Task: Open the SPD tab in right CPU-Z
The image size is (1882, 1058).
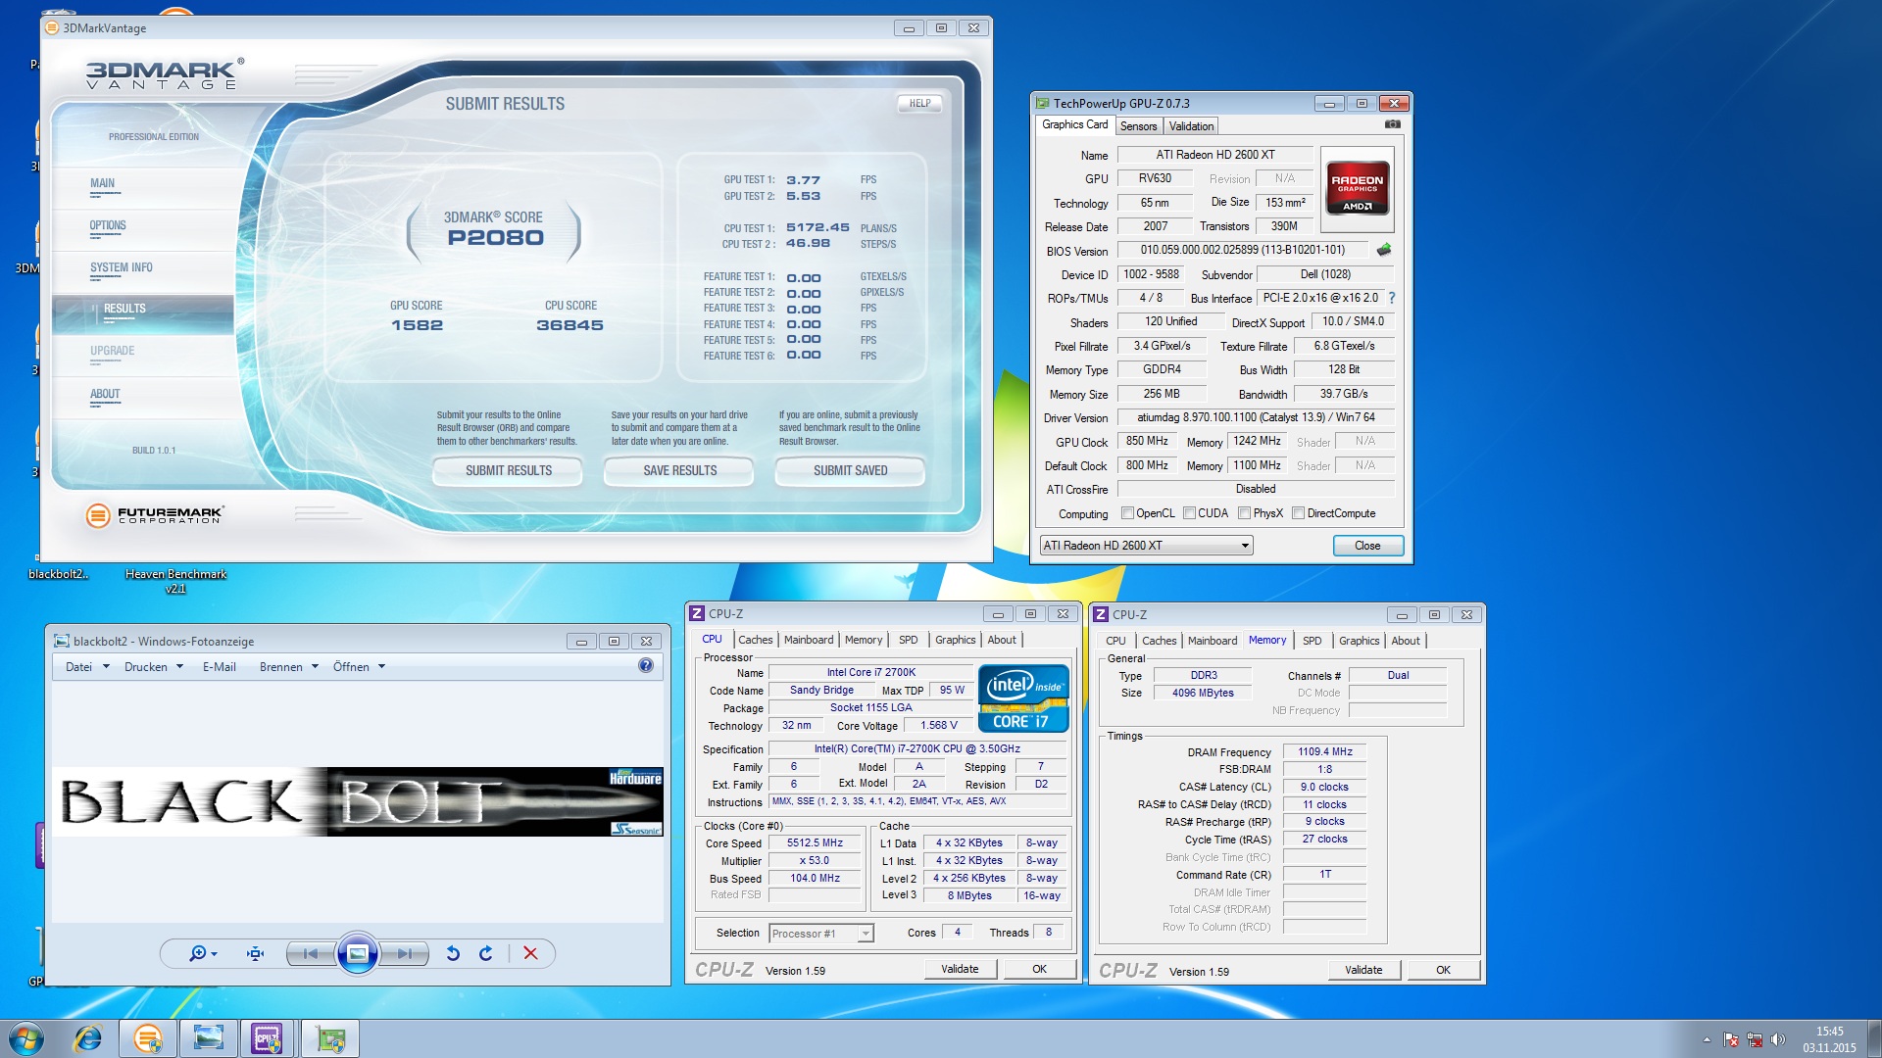Action: click(1312, 641)
